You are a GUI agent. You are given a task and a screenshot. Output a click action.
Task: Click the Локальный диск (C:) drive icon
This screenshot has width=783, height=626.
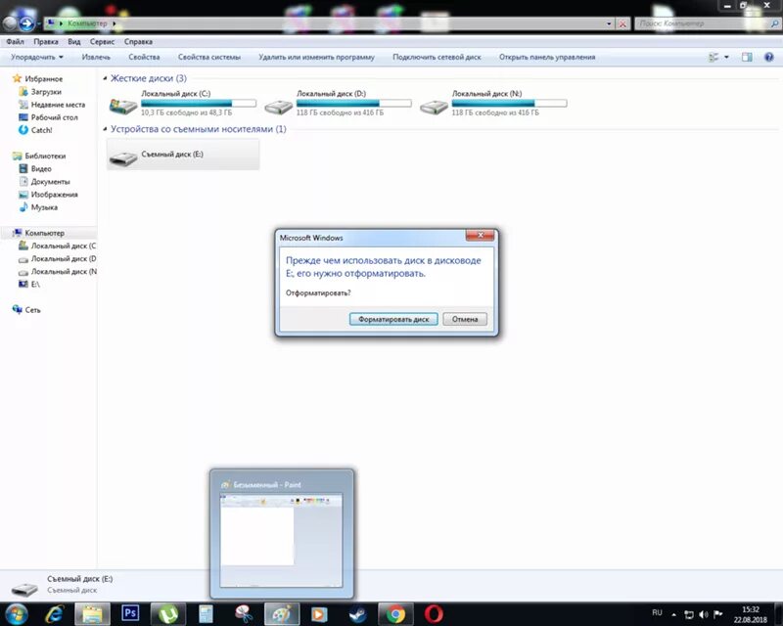point(123,106)
